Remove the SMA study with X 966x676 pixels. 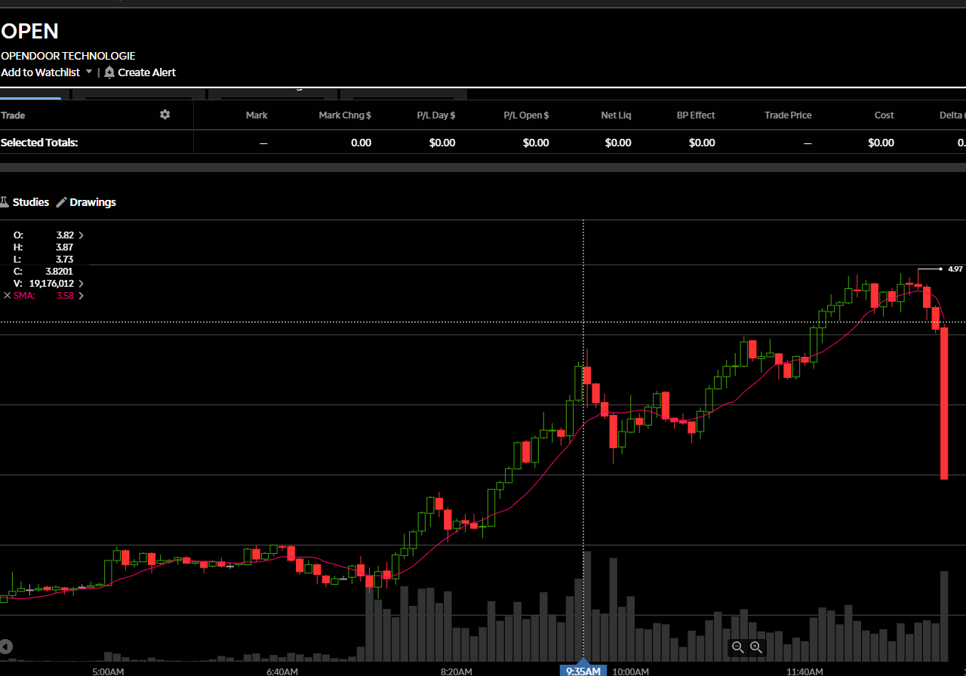point(8,296)
